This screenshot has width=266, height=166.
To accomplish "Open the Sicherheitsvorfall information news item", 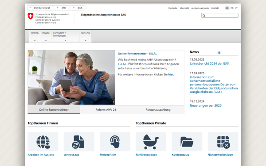I will pyautogui.click(x=214, y=85).
